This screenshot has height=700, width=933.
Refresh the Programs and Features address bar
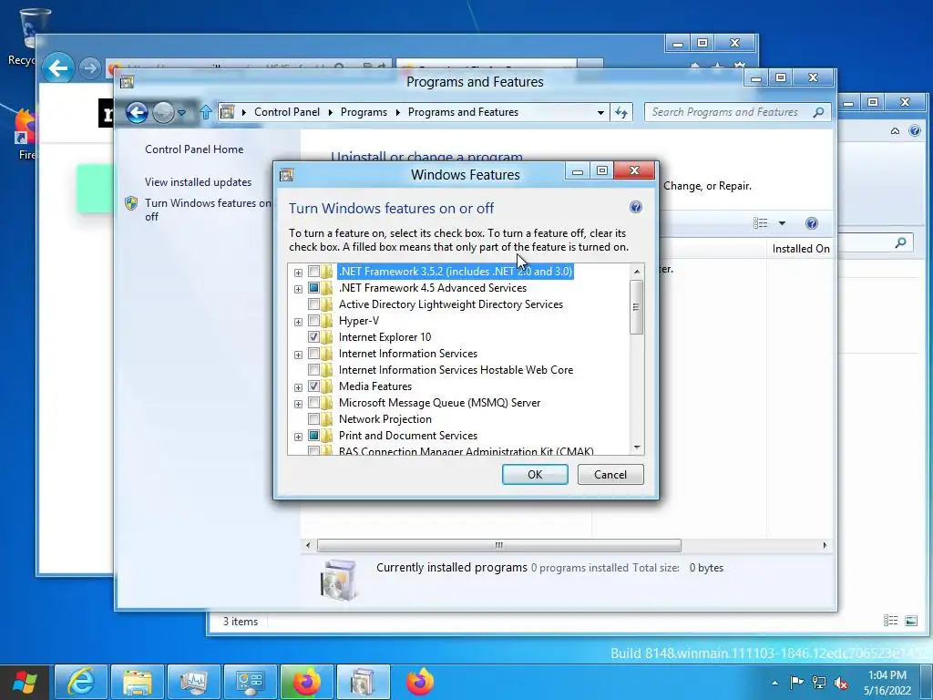click(x=621, y=112)
